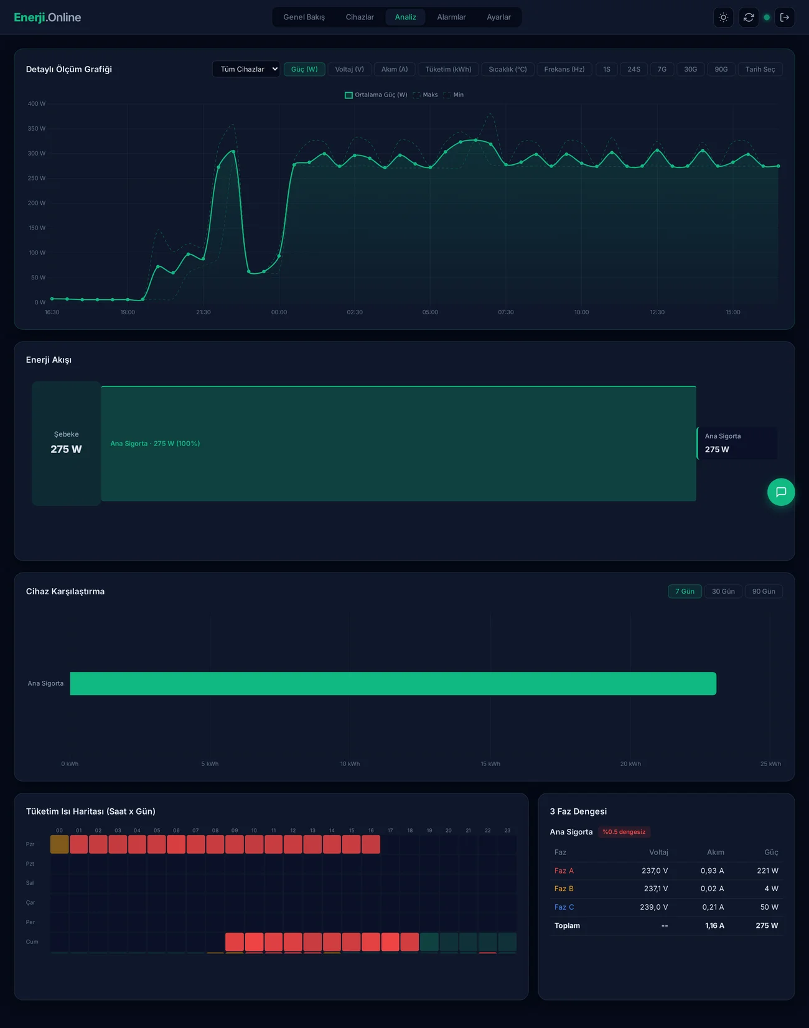Toggle the light/dark theme sun icon
Image resolution: width=809 pixels, height=1028 pixels.
[723, 17]
